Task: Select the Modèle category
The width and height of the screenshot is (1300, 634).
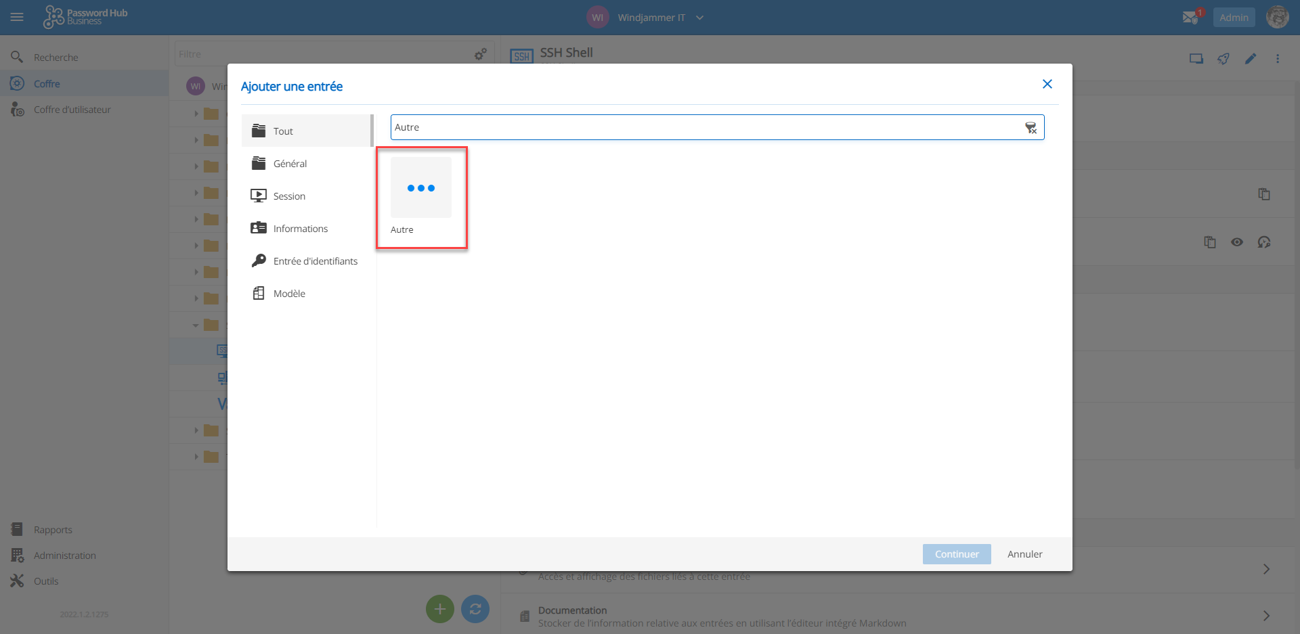Action: point(307,294)
